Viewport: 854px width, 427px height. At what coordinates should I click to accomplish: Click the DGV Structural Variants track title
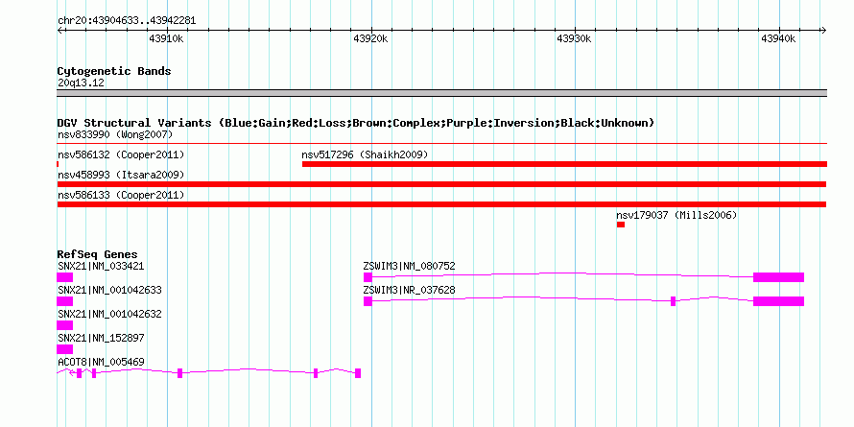(356, 123)
